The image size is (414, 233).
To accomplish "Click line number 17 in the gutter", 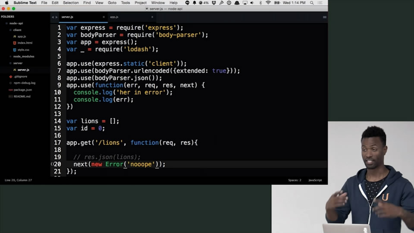I will tap(57, 143).
